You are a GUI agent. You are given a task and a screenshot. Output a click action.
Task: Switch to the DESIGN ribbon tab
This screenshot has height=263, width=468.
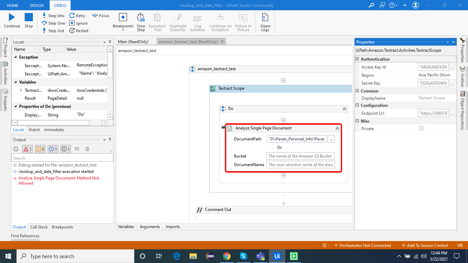[x=37, y=5]
